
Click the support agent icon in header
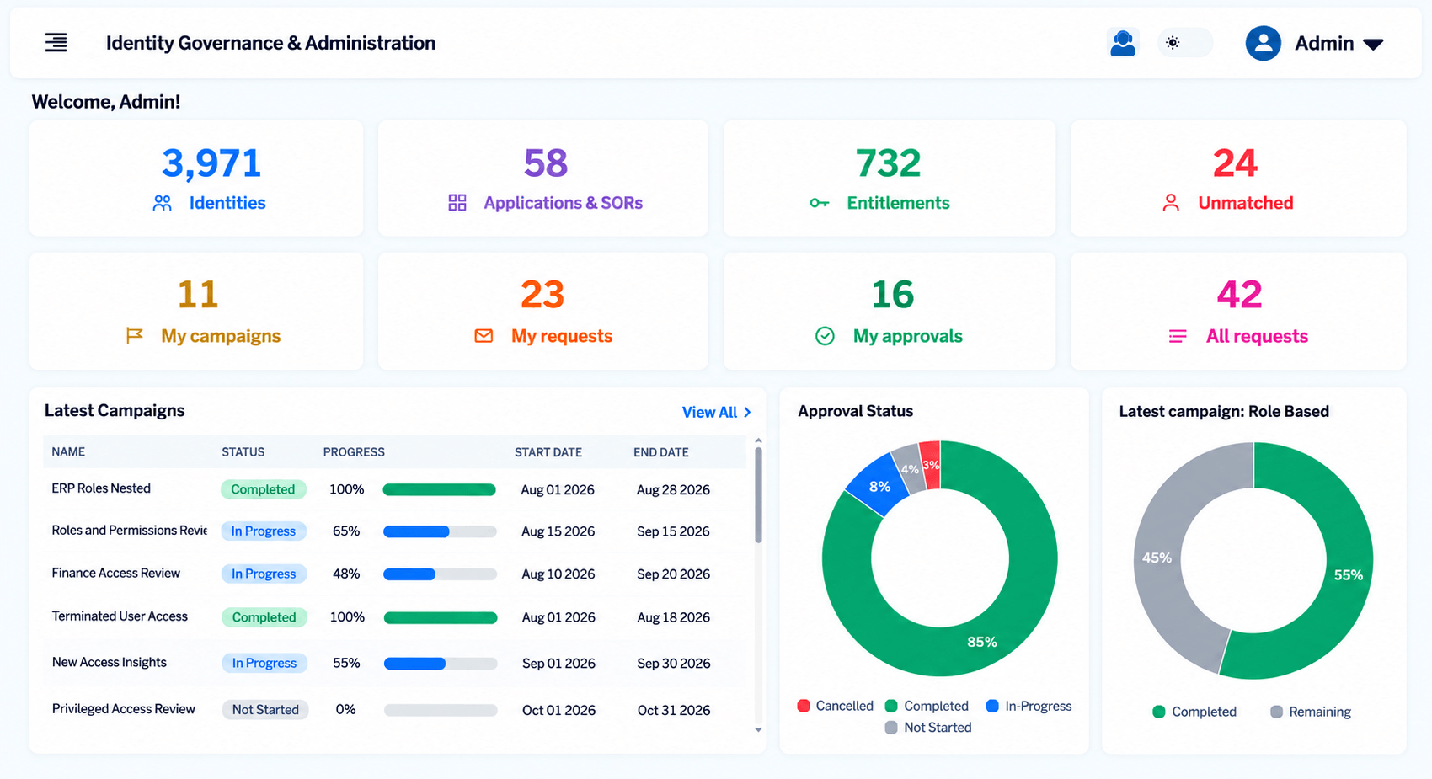tap(1123, 43)
